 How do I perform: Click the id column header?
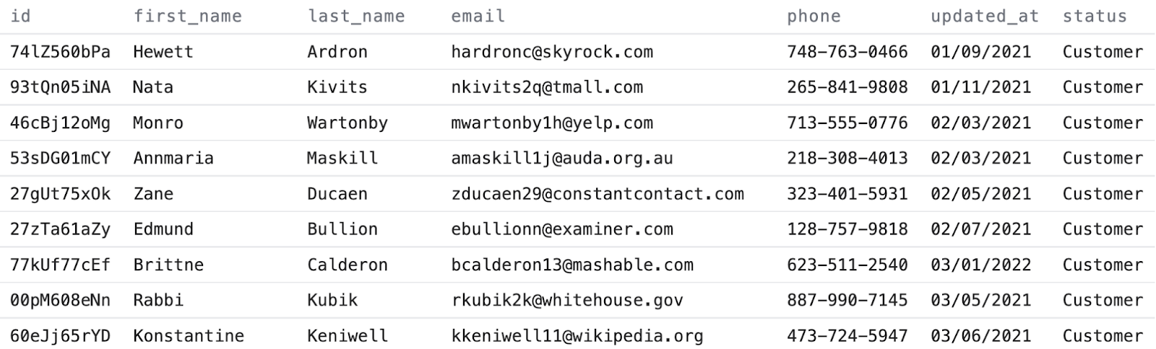pos(20,16)
